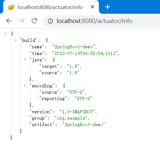Viewport: 160px width, 144px height.
Task: Click the "artifact" key label
Action: click(42, 124)
